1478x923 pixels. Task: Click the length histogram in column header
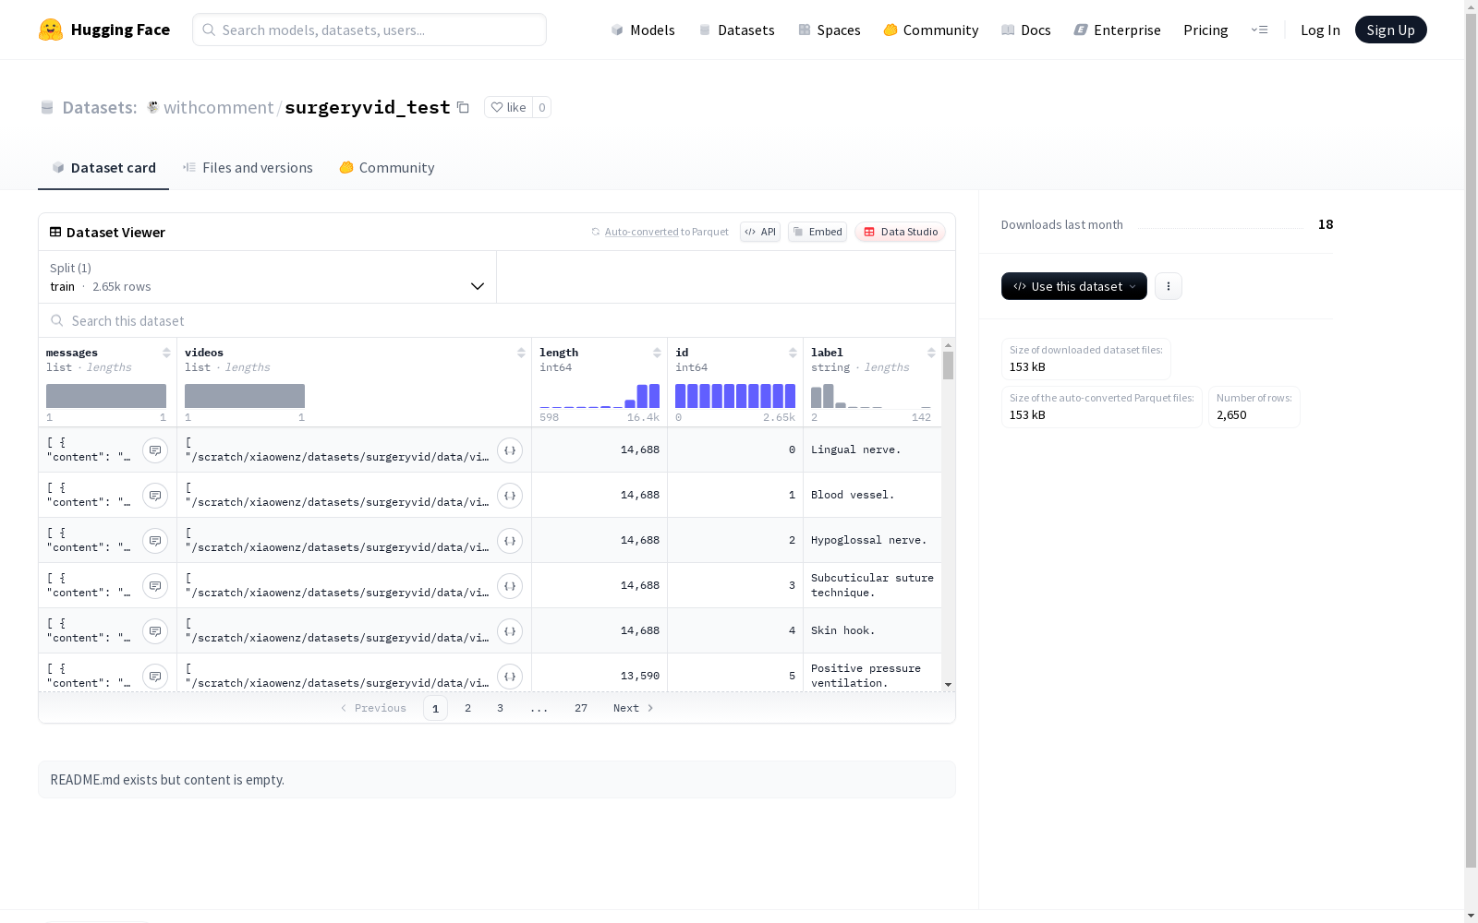point(600,396)
